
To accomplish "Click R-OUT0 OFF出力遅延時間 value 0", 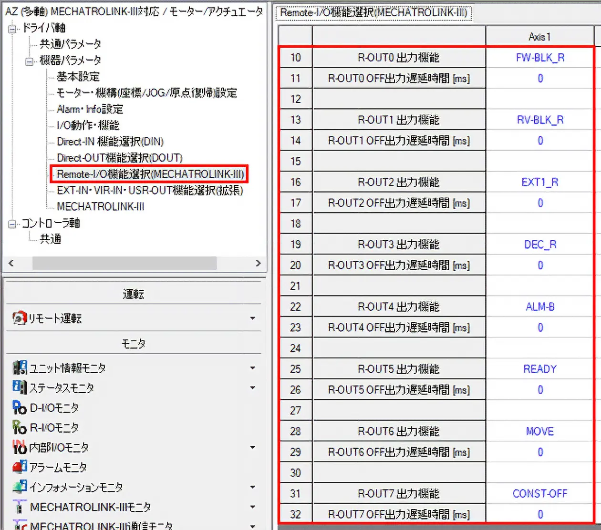I will coord(540,78).
